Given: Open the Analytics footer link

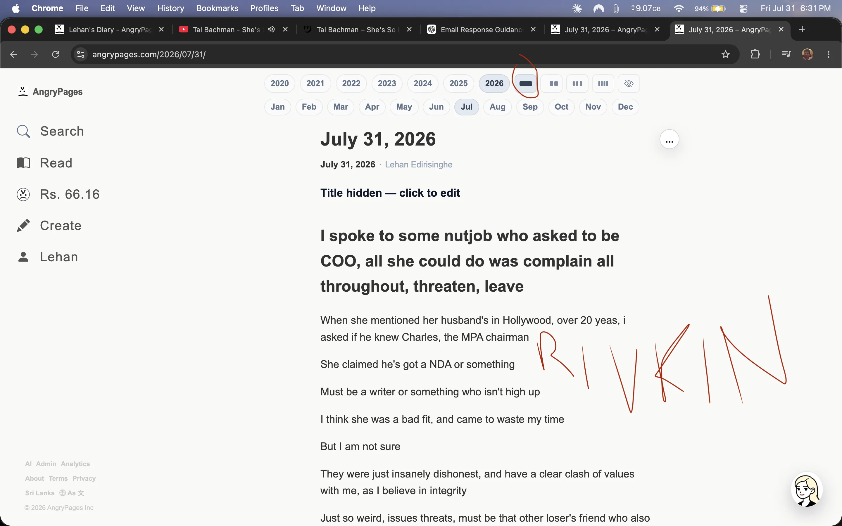Looking at the screenshot, I should pyautogui.click(x=75, y=464).
